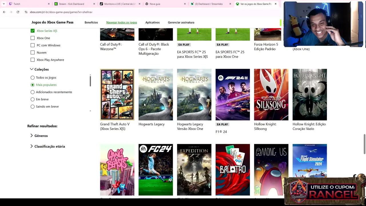Check the Xbox Play Anywhere checkbox
Image resolution: width=366 pixels, height=206 pixels.
33,60
